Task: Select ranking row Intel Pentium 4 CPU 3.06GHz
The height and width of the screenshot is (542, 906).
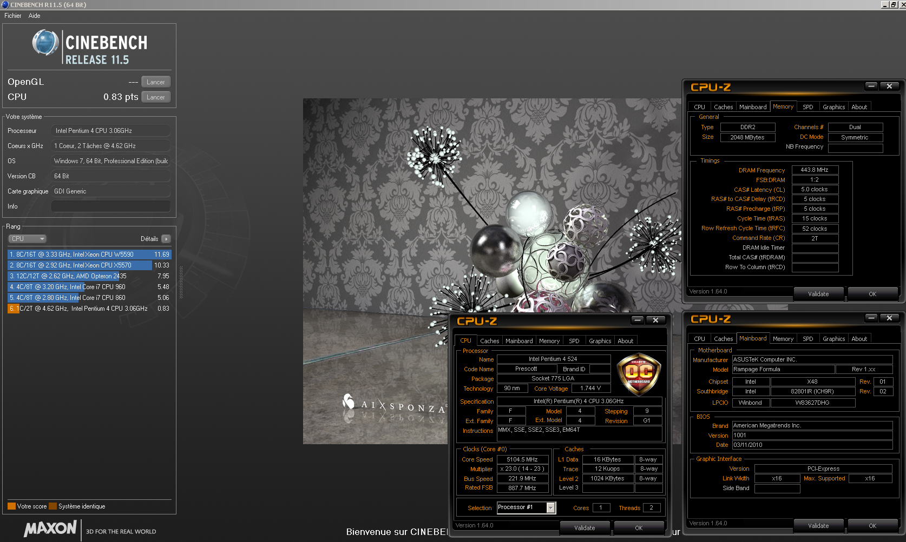Action: coord(89,309)
